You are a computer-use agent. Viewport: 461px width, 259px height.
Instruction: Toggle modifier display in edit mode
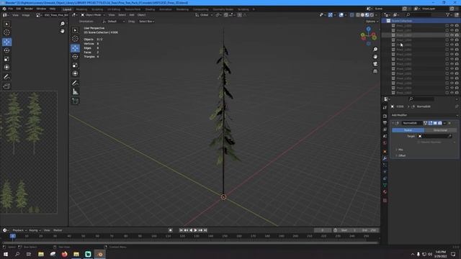point(431,123)
